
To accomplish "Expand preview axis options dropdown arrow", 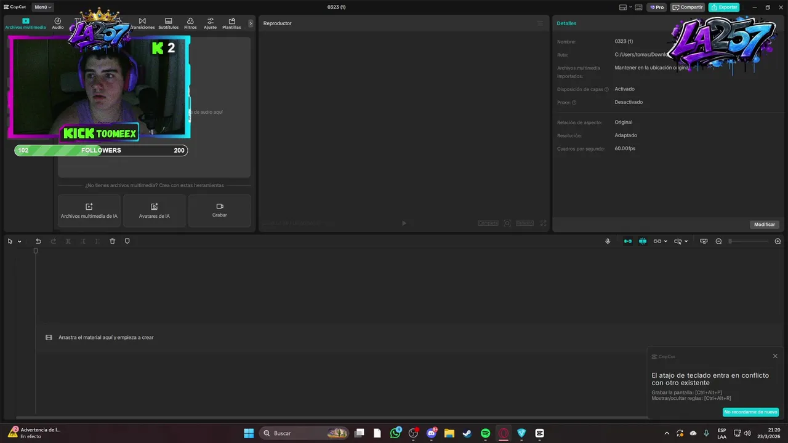I will pyautogui.click(x=686, y=241).
